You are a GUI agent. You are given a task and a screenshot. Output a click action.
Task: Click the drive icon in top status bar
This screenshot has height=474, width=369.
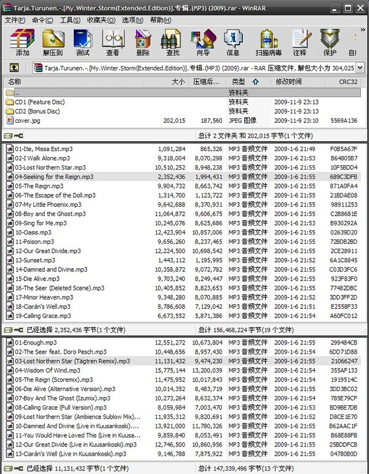[x=8, y=136]
